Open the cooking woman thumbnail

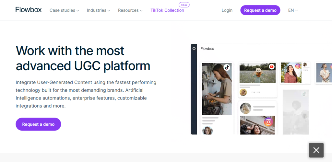[217, 89]
